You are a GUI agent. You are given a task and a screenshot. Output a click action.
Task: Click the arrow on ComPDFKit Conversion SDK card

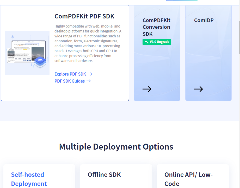pyautogui.click(x=147, y=89)
